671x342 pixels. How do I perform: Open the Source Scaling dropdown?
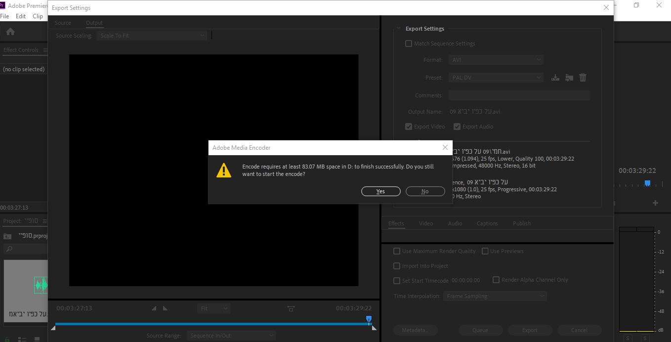[x=152, y=36]
